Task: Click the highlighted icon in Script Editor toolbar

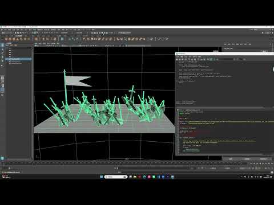Action: 211,59
